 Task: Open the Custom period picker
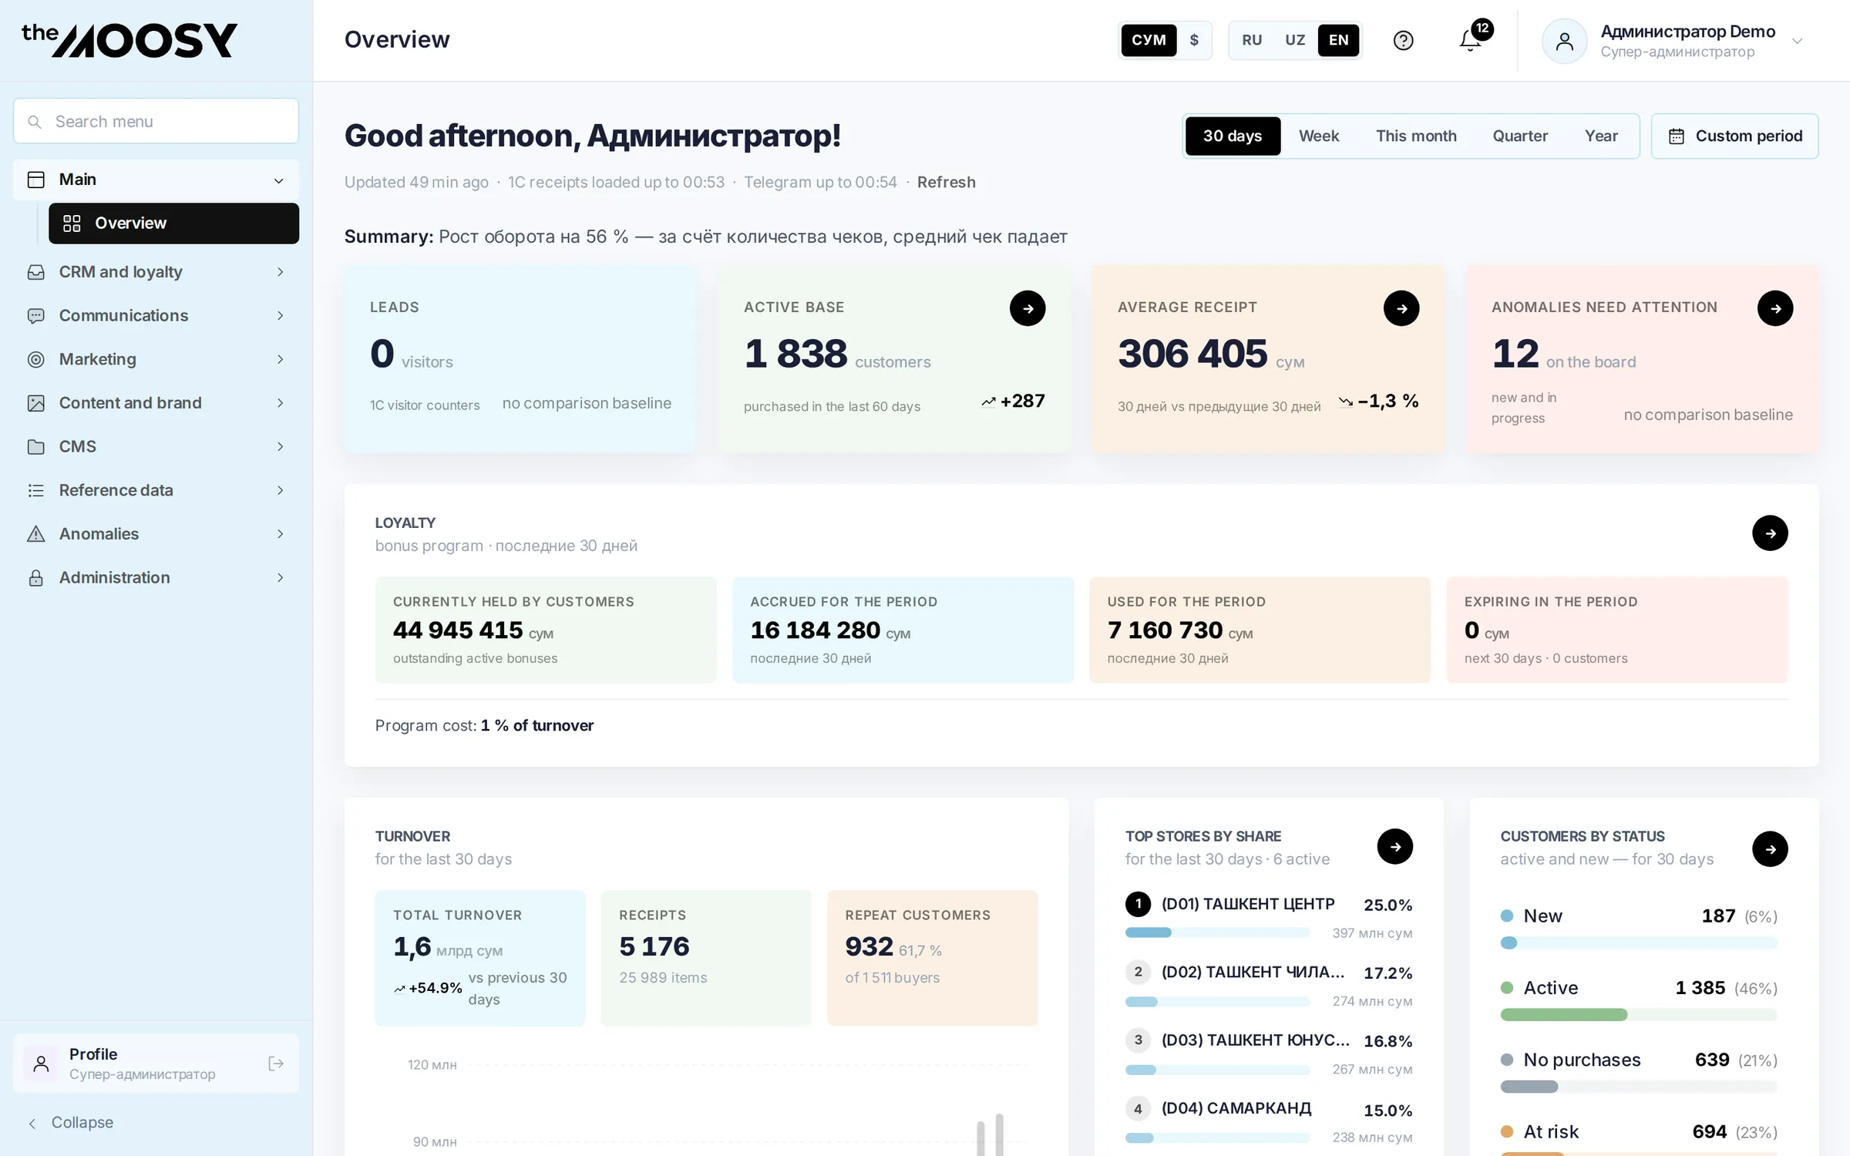click(x=1734, y=136)
